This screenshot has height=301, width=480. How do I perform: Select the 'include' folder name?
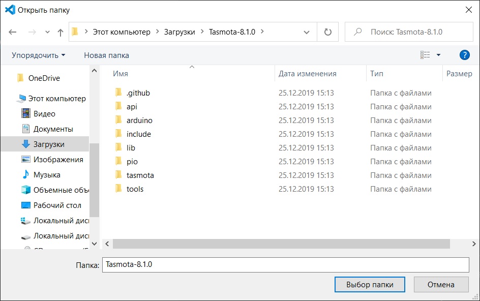click(x=139, y=134)
